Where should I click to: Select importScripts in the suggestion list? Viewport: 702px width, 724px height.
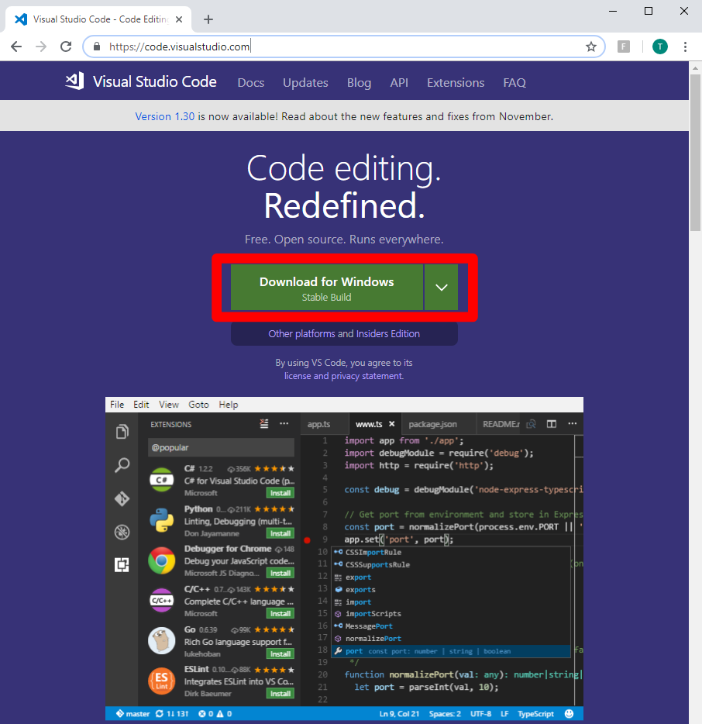click(x=450, y=614)
